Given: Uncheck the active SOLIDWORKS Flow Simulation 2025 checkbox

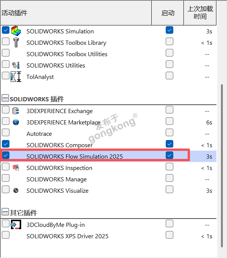Looking at the screenshot, I should pyautogui.click(x=6, y=156).
